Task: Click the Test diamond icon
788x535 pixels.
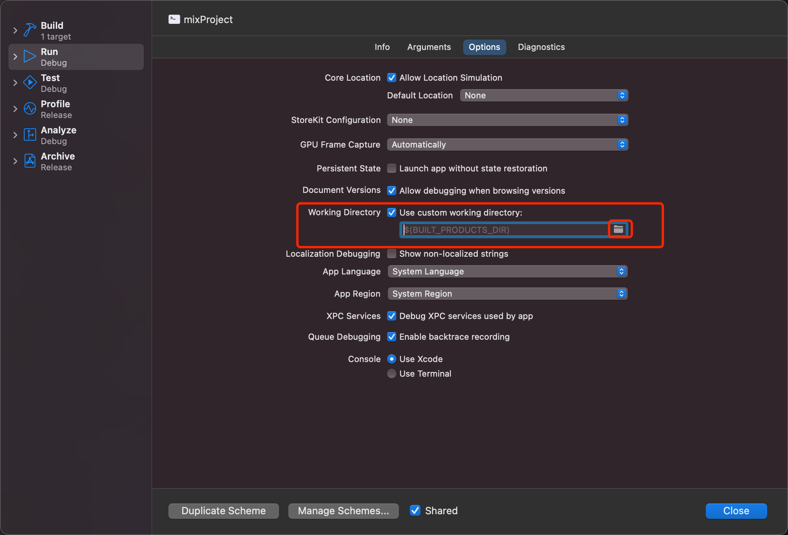Action: click(30, 82)
